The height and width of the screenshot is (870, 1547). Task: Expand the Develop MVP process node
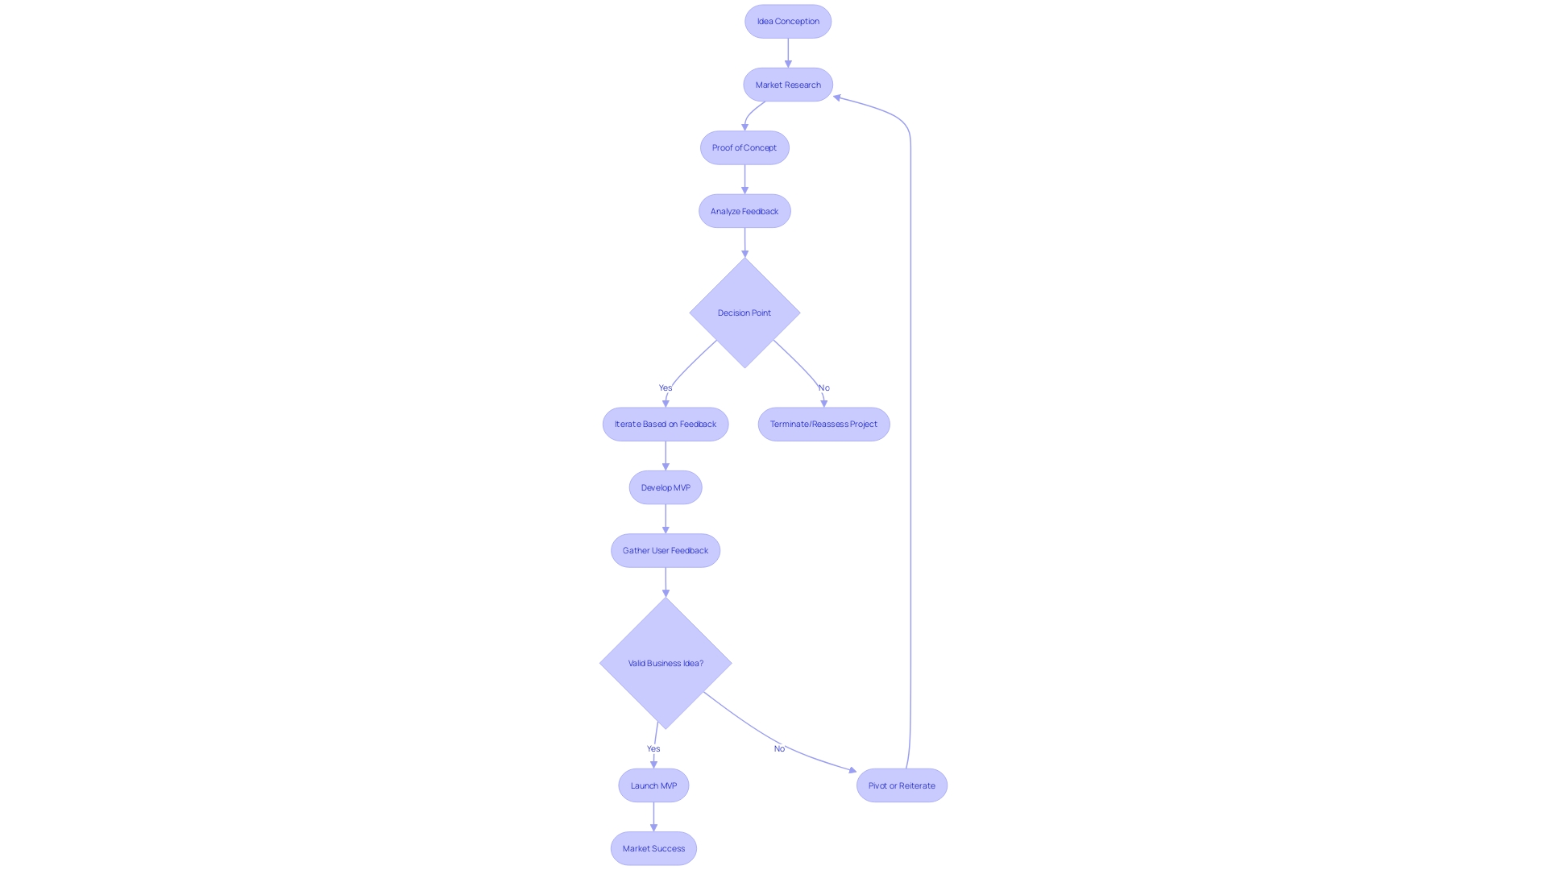tap(665, 487)
